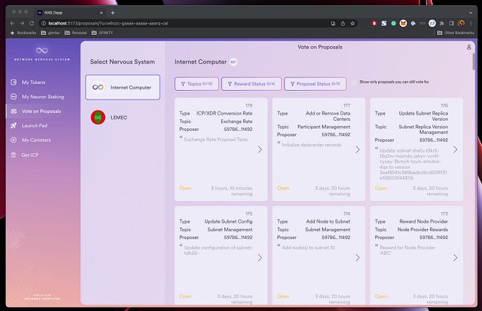Click the ICP/XDR Conversion Rate proposal type

click(224, 113)
